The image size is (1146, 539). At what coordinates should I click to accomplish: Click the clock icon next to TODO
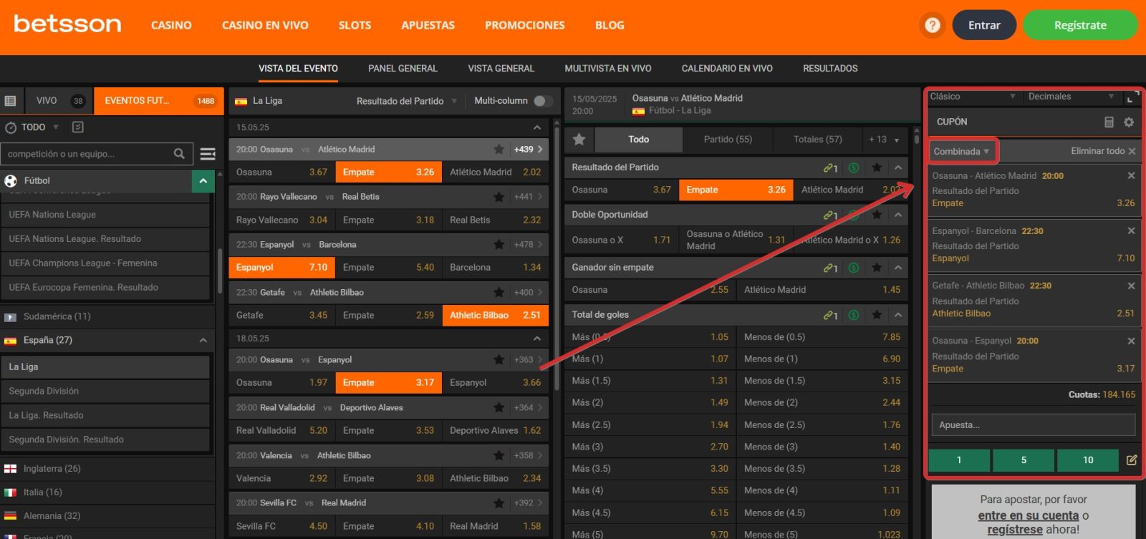[11, 127]
